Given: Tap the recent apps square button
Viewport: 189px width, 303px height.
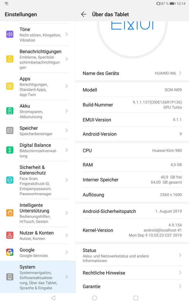Looking at the screenshot, I should 136,298.
